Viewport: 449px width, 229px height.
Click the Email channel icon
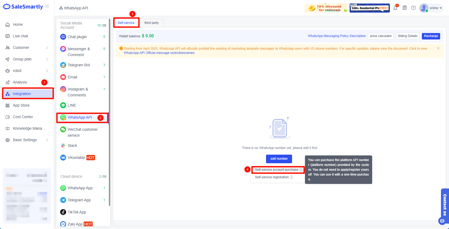tap(63, 77)
